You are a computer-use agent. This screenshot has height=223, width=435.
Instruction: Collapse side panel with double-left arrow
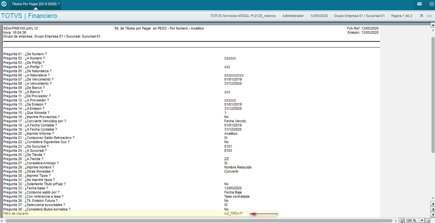click(433, 25)
